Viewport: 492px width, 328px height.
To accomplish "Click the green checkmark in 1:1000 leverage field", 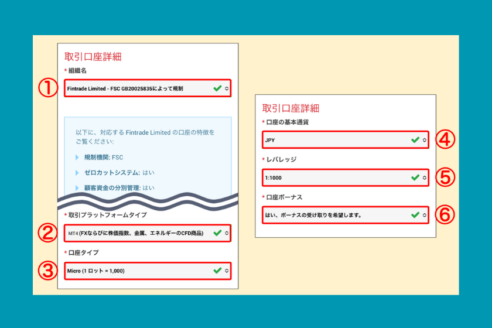I will (x=415, y=177).
